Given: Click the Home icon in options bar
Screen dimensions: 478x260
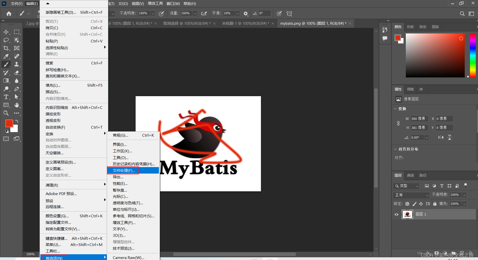Looking at the screenshot, I should click(x=9, y=13).
